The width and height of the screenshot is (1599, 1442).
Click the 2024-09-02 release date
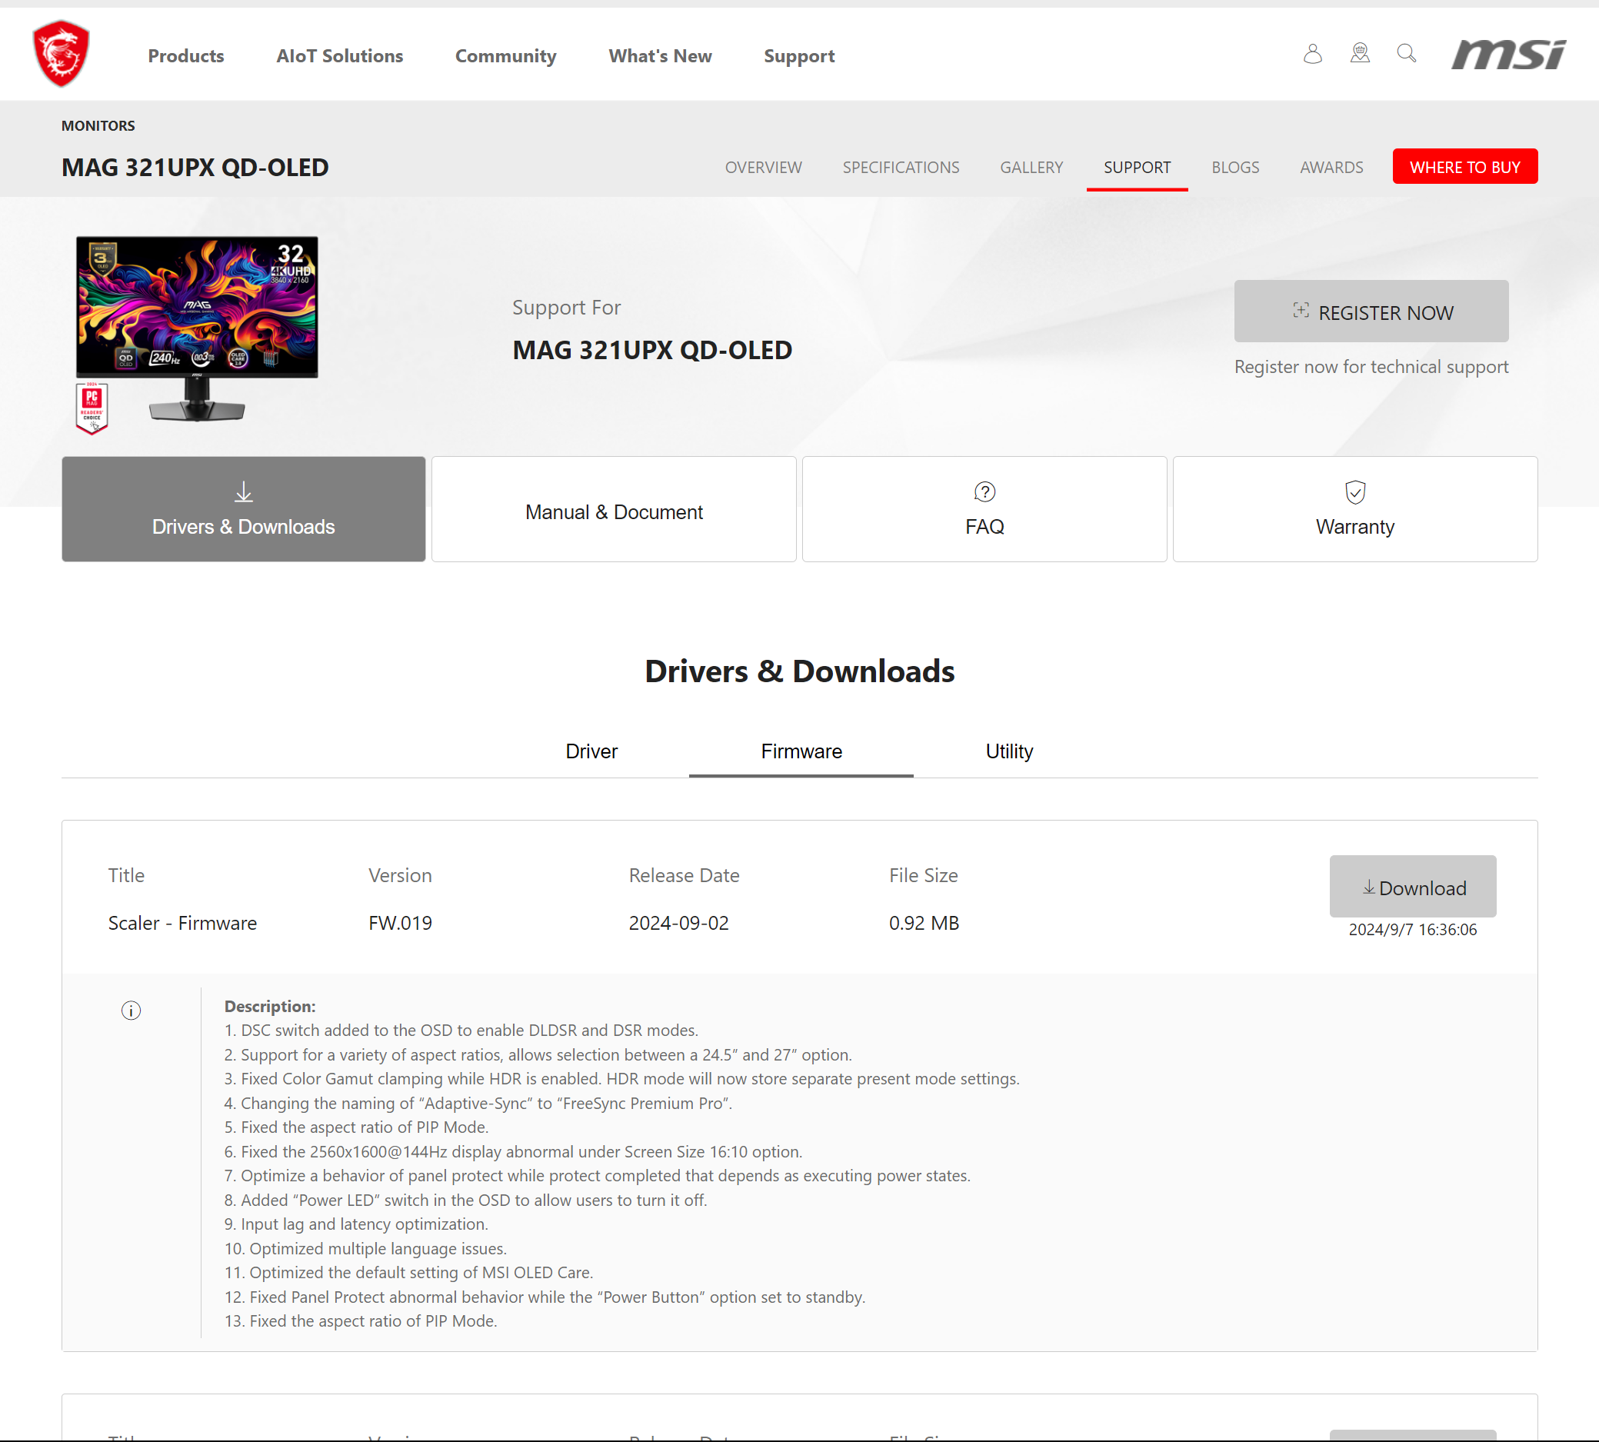coord(678,923)
